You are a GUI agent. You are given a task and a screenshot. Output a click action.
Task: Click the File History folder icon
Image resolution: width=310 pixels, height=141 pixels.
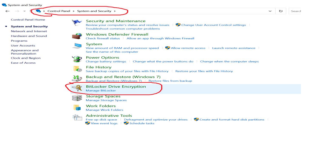pos(77,69)
